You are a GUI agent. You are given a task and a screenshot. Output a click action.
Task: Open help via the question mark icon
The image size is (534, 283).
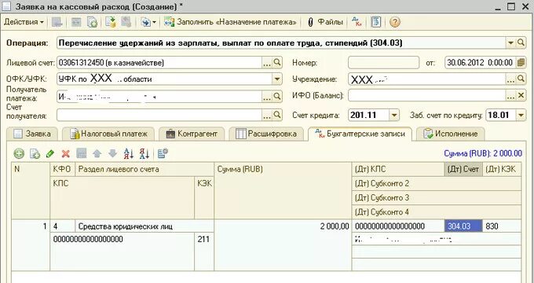[x=394, y=23]
